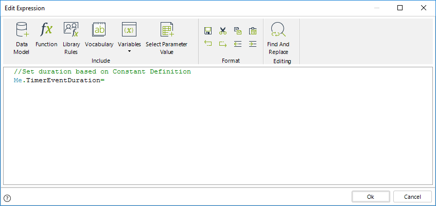Click the Paste clipboard icon
The width and height of the screenshot is (436, 206).
252,30
